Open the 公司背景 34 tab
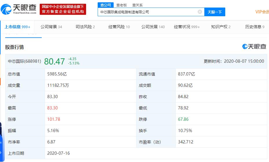The width and height of the screenshot is (269, 162). click(51, 27)
